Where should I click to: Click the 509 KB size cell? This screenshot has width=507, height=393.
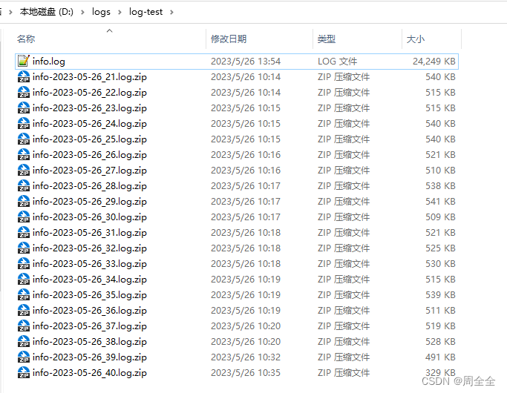[440, 217]
